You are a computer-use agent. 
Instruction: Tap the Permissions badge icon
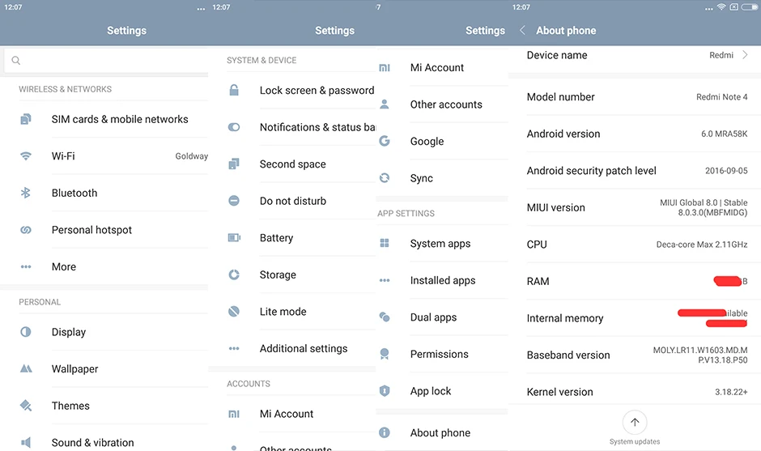click(385, 354)
